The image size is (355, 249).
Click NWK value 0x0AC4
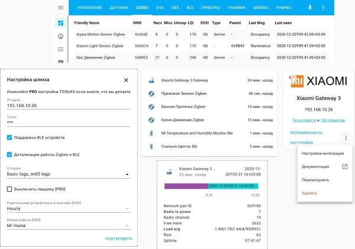coord(141,46)
